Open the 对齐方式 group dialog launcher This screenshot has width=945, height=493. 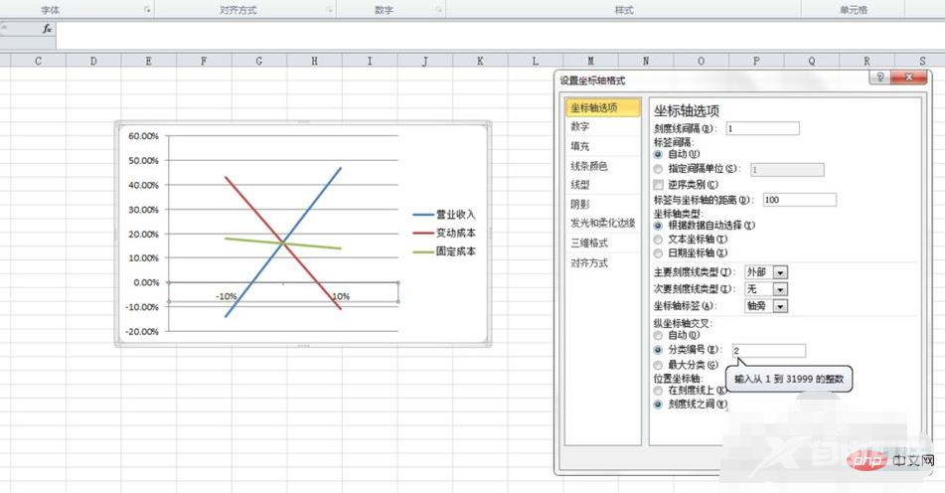(330, 10)
